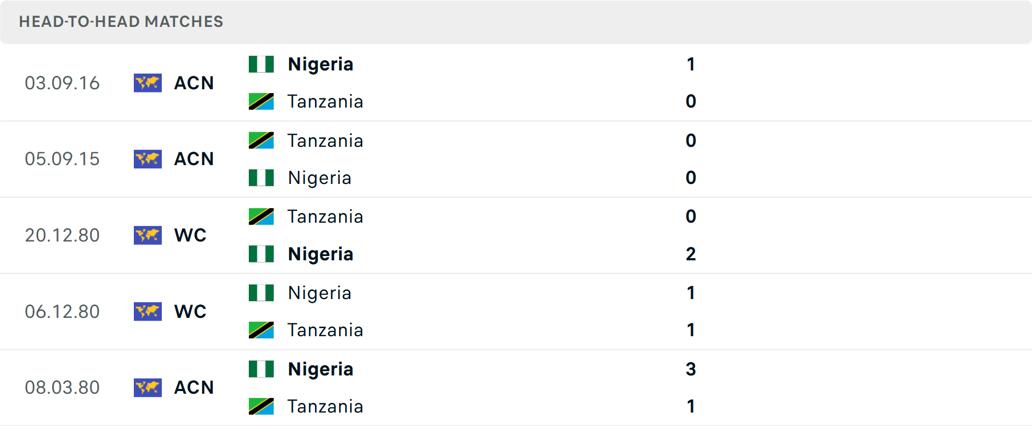Click world map icon for 08.03.80 match
Viewport: 1032px width, 426px height.
point(148,388)
